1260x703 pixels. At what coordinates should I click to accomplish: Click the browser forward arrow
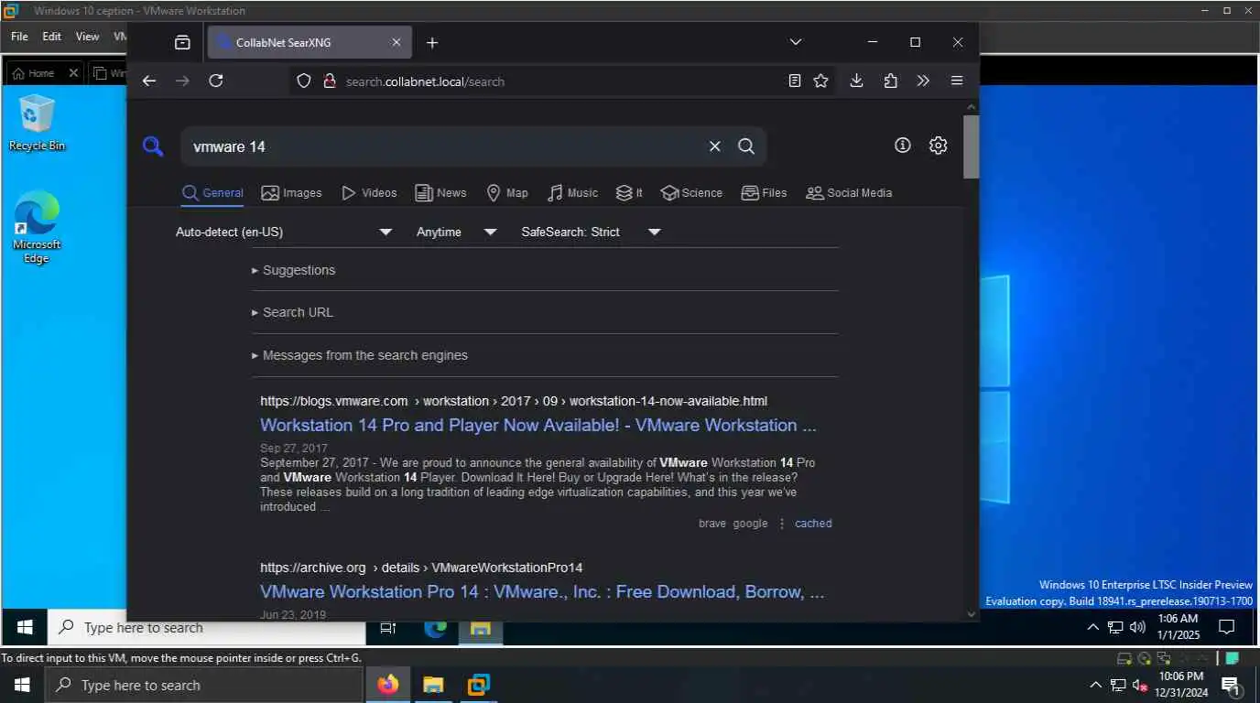182,81
